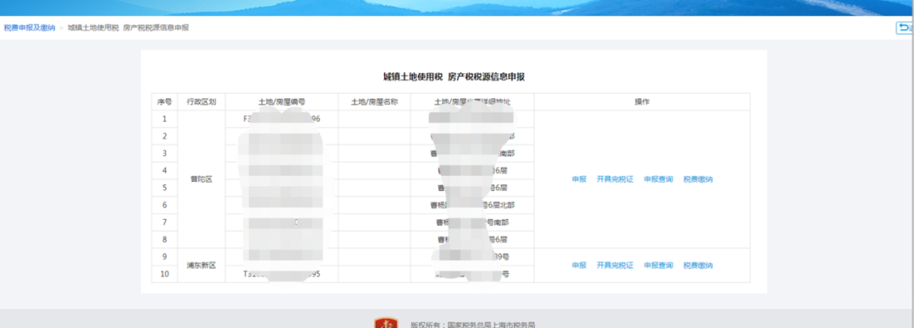Image resolution: width=914 pixels, height=328 pixels.
Task: Click the 操作 column header
Action: [x=641, y=102]
